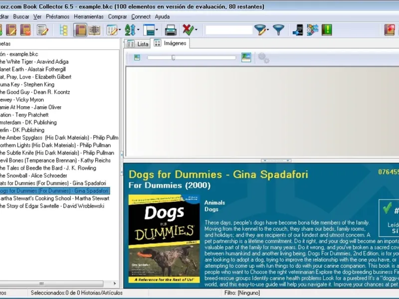399x299 pixels.
Task: Select The Amber Spyglass - Philip Pullman
Action: click(x=59, y=138)
